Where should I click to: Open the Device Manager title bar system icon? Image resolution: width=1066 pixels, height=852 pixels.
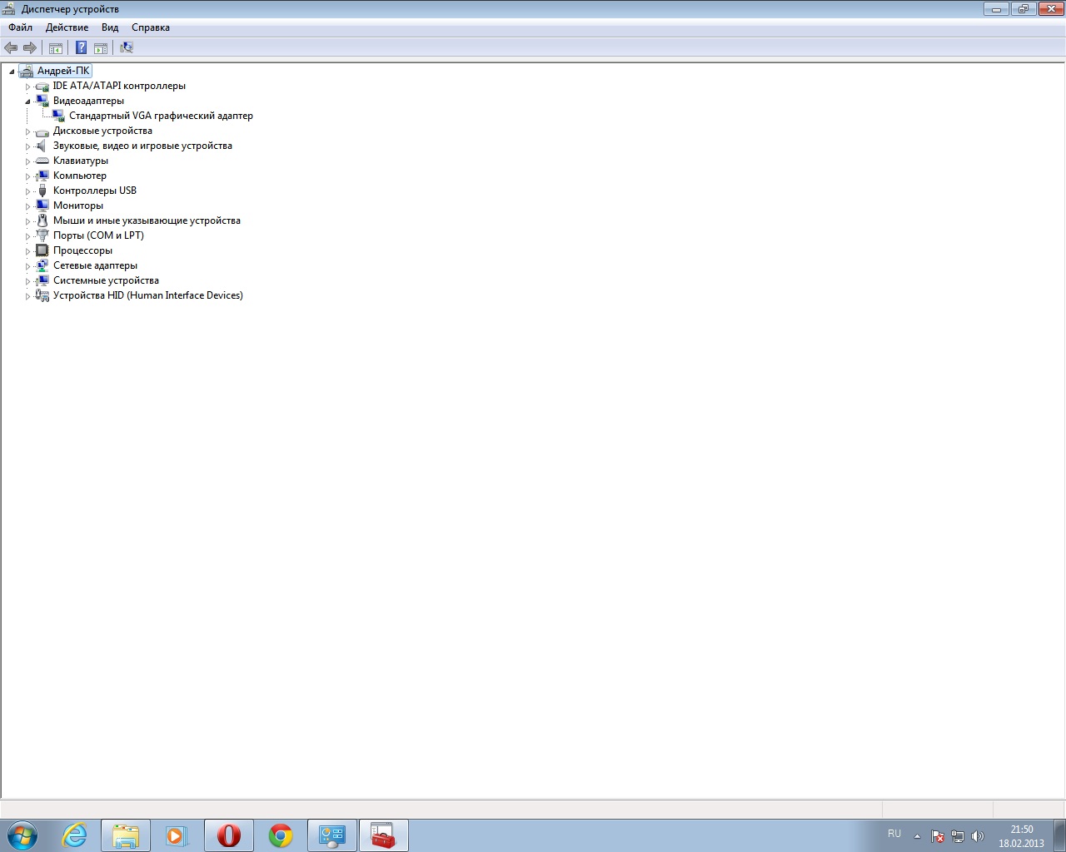(x=9, y=9)
